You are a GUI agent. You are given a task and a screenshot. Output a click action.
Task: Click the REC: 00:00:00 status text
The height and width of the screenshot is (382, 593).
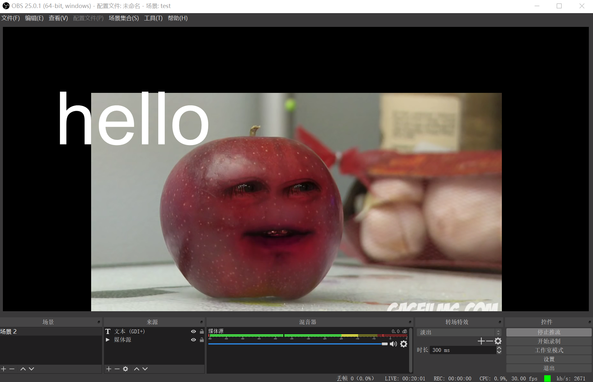point(452,378)
